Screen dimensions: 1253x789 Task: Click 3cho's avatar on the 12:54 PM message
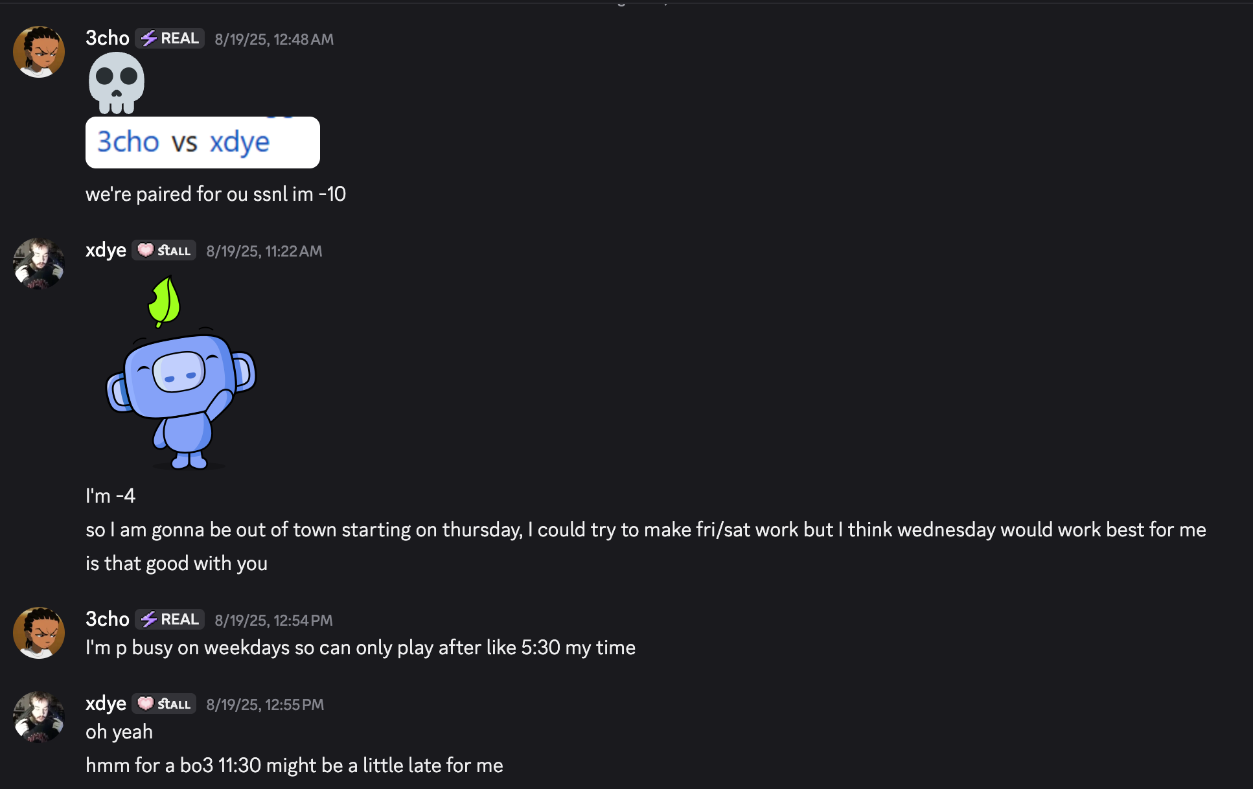(x=39, y=633)
